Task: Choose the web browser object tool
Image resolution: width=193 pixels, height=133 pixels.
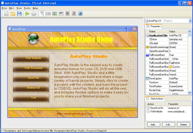Action: tap(80, 14)
